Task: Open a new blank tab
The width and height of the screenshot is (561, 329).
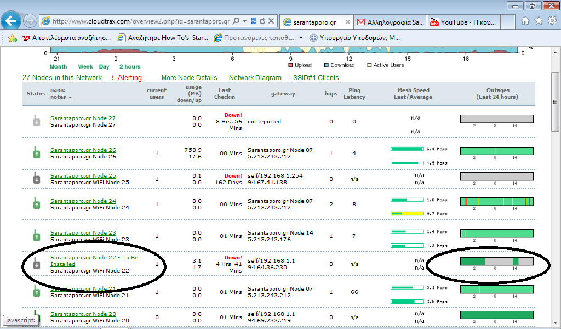Action: point(508,22)
